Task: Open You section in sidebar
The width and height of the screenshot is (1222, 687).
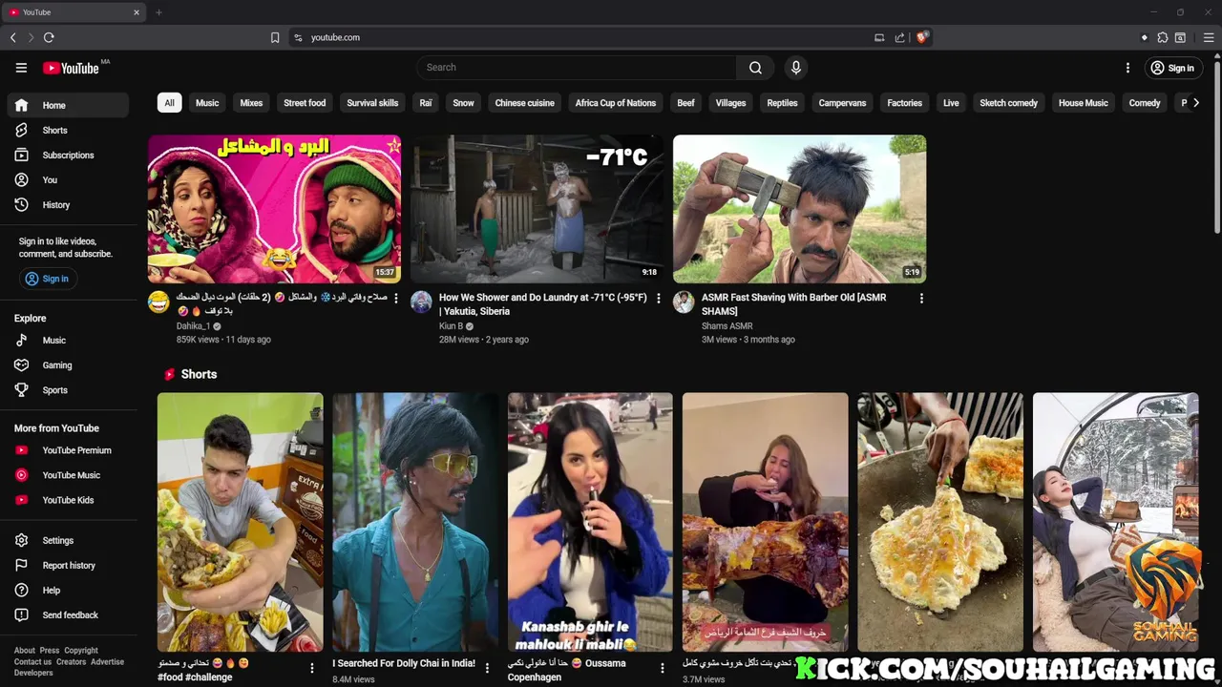Action: 67,179
